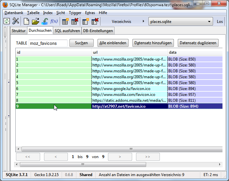Click the static.addons.mozilla.net url cell
Viewport: 229px width, 181px height.
pos(130,100)
